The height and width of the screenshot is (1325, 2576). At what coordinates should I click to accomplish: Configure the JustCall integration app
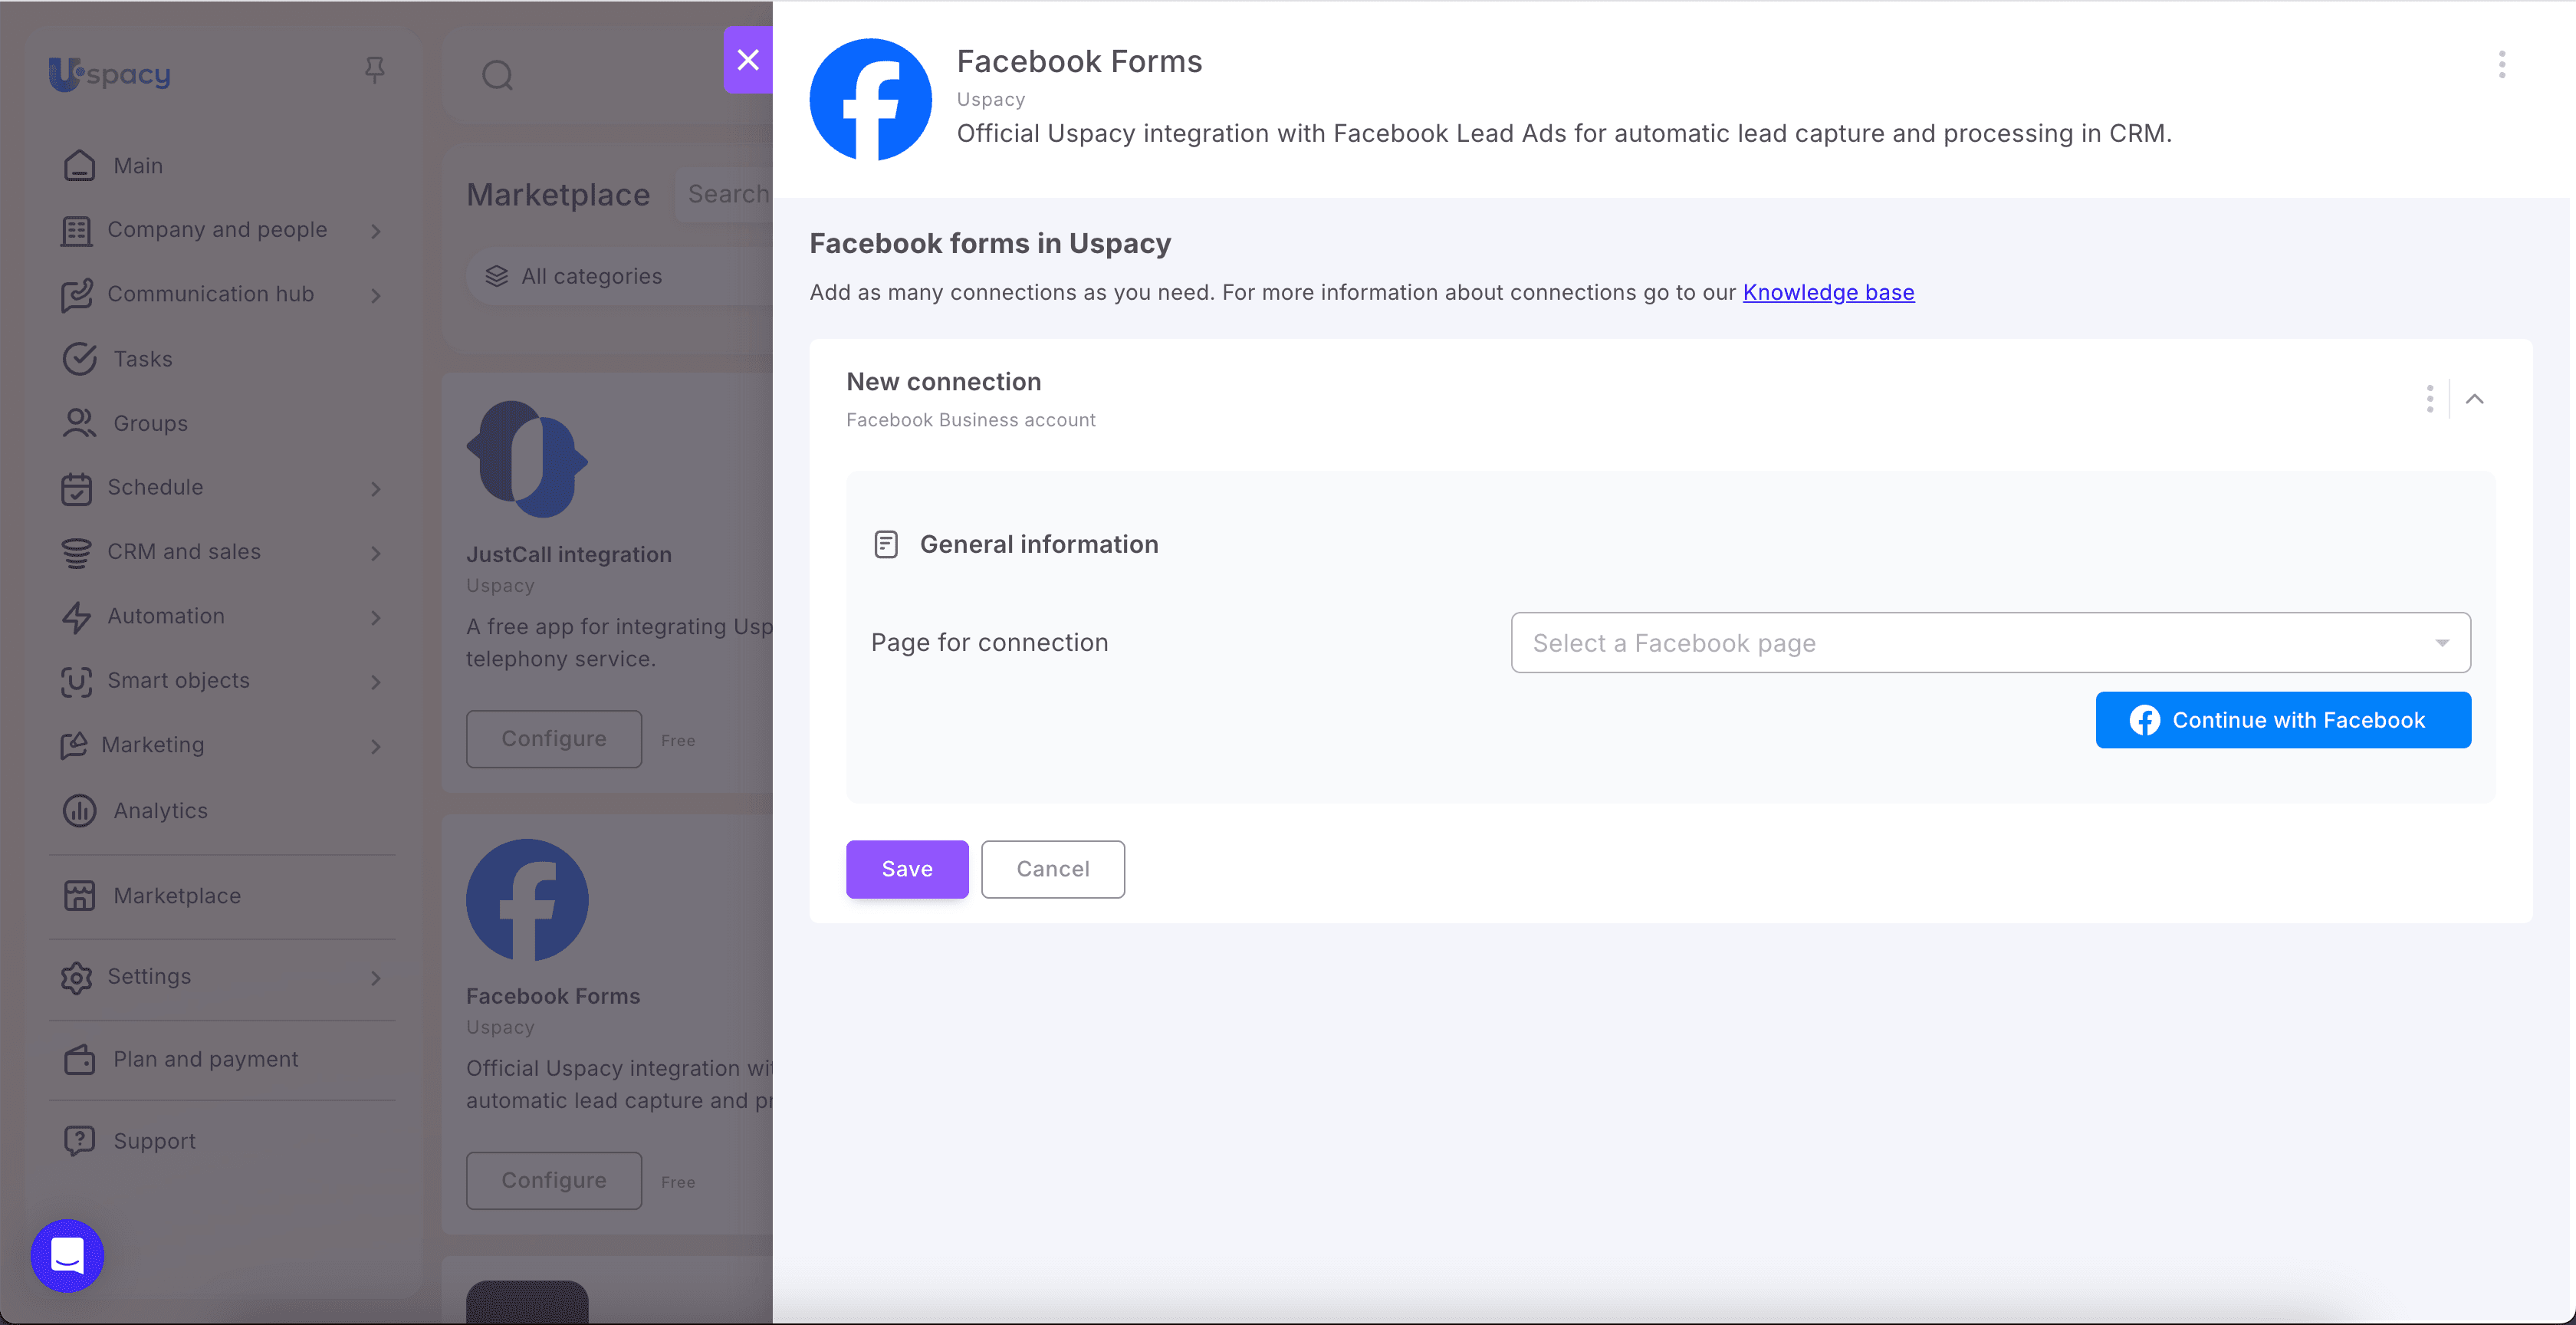554,739
